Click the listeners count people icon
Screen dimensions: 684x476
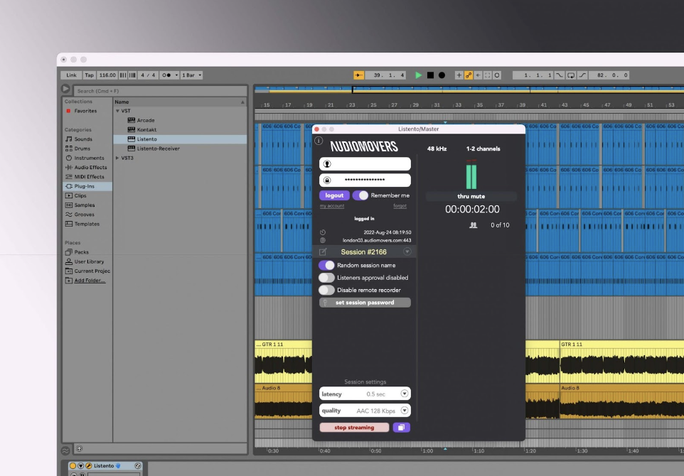[474, 225]
